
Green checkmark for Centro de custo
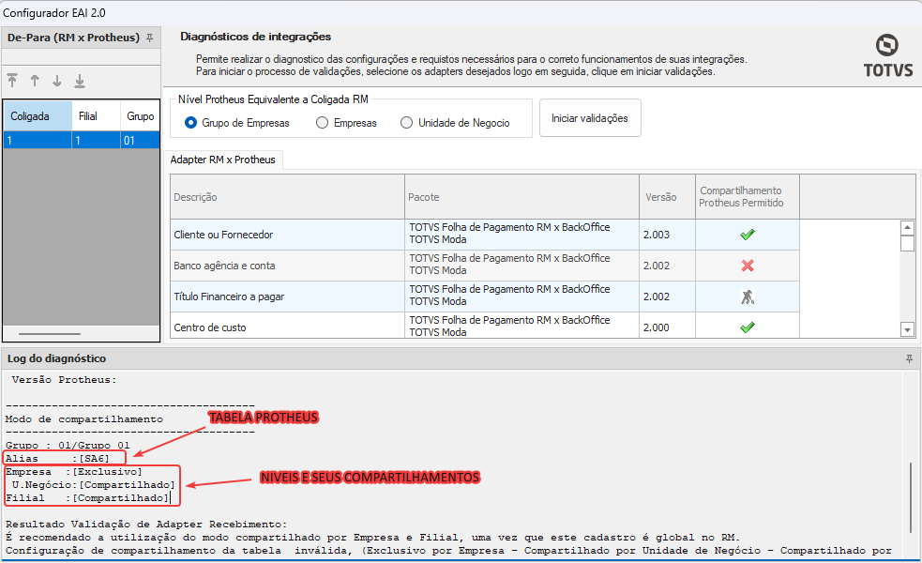tap(747, 327)
